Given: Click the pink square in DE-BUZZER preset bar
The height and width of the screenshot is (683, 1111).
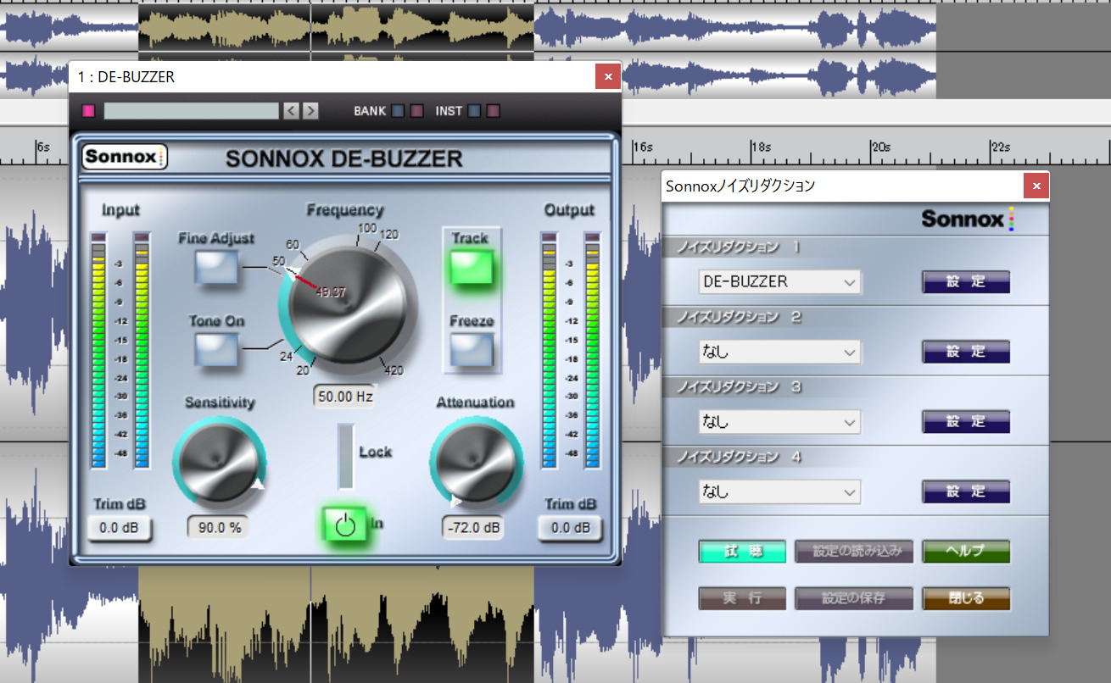Looking at the screenshot, I should 88,111.
